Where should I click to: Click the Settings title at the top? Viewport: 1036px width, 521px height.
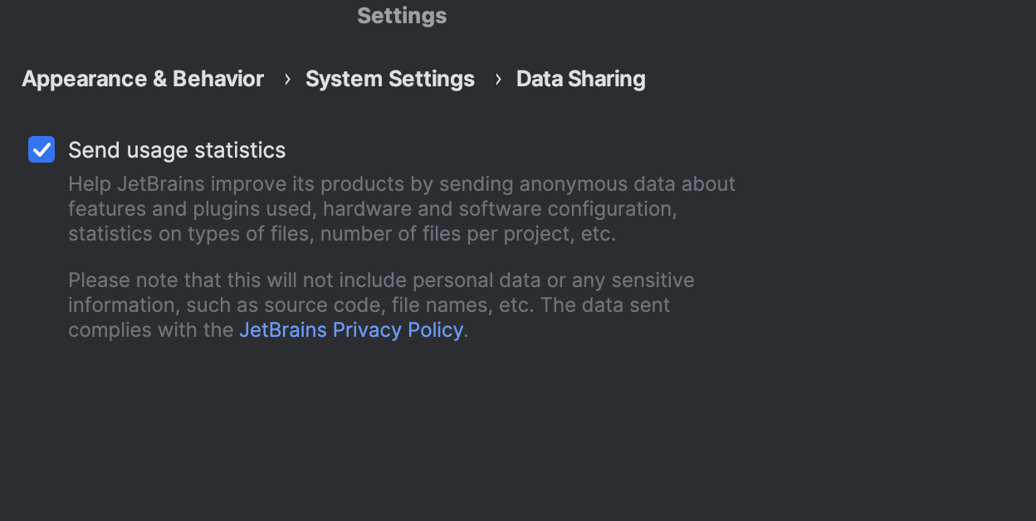(x=402, y=15)
